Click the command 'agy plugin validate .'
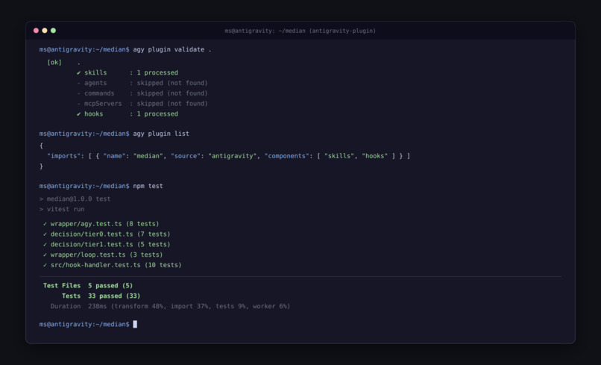Image resolution: width=601 pixels, height=365 pixels. pyautogui.click(x=172, y=49)
